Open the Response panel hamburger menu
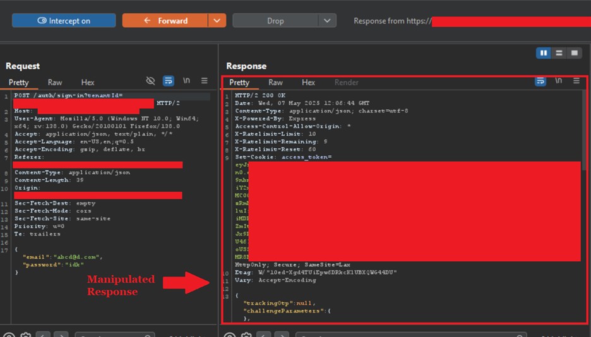Image resolution: width=591 pixels, height=337 pixels. tap(576, 81)
